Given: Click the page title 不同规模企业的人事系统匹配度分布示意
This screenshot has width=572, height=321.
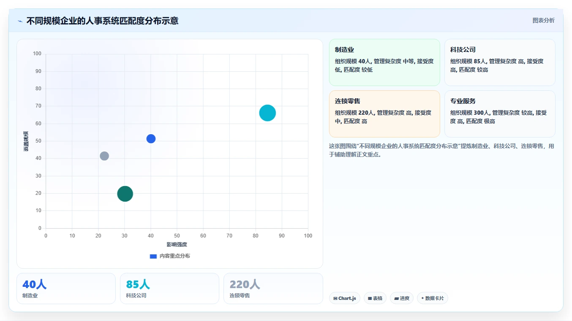Looking at the screenshot, I should (x=102, y=21).
